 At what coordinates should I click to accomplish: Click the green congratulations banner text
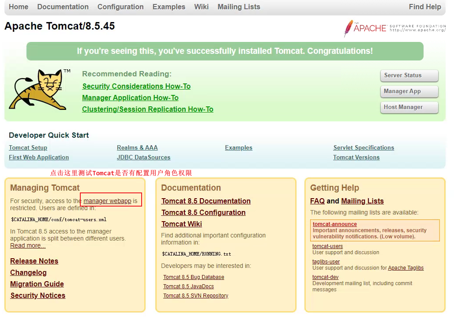[225, 51]
